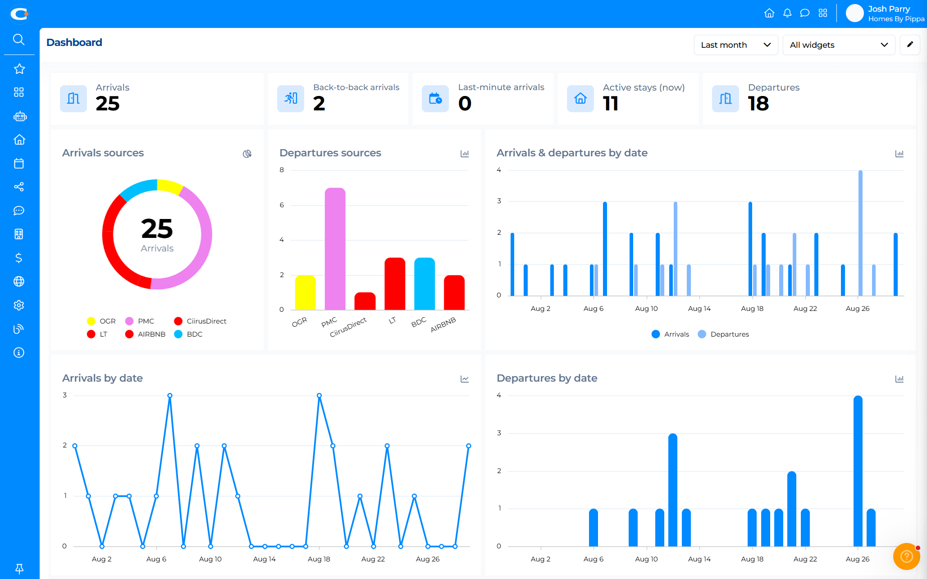Toggle PMC legend in Arrivals sources
The image size is (927, 579).
tap(140, 321)
